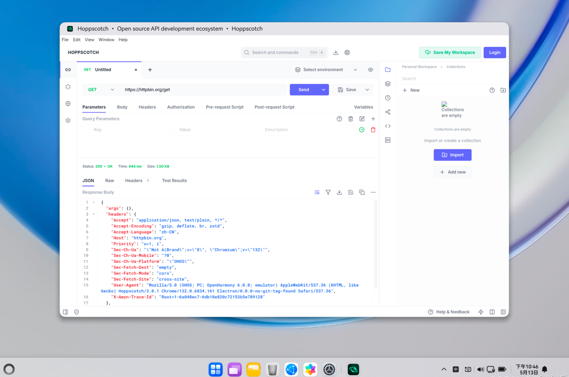This screenshot has height=377, width=569.
Task: Click Help & feedback in footer
Action: (x=449, y=312)
